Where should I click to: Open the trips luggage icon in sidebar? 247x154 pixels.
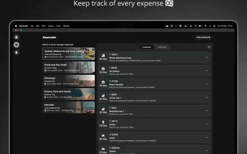point(16,37)
